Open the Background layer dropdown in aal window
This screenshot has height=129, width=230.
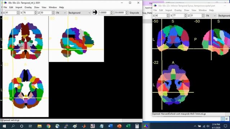(x=79, y=13)
